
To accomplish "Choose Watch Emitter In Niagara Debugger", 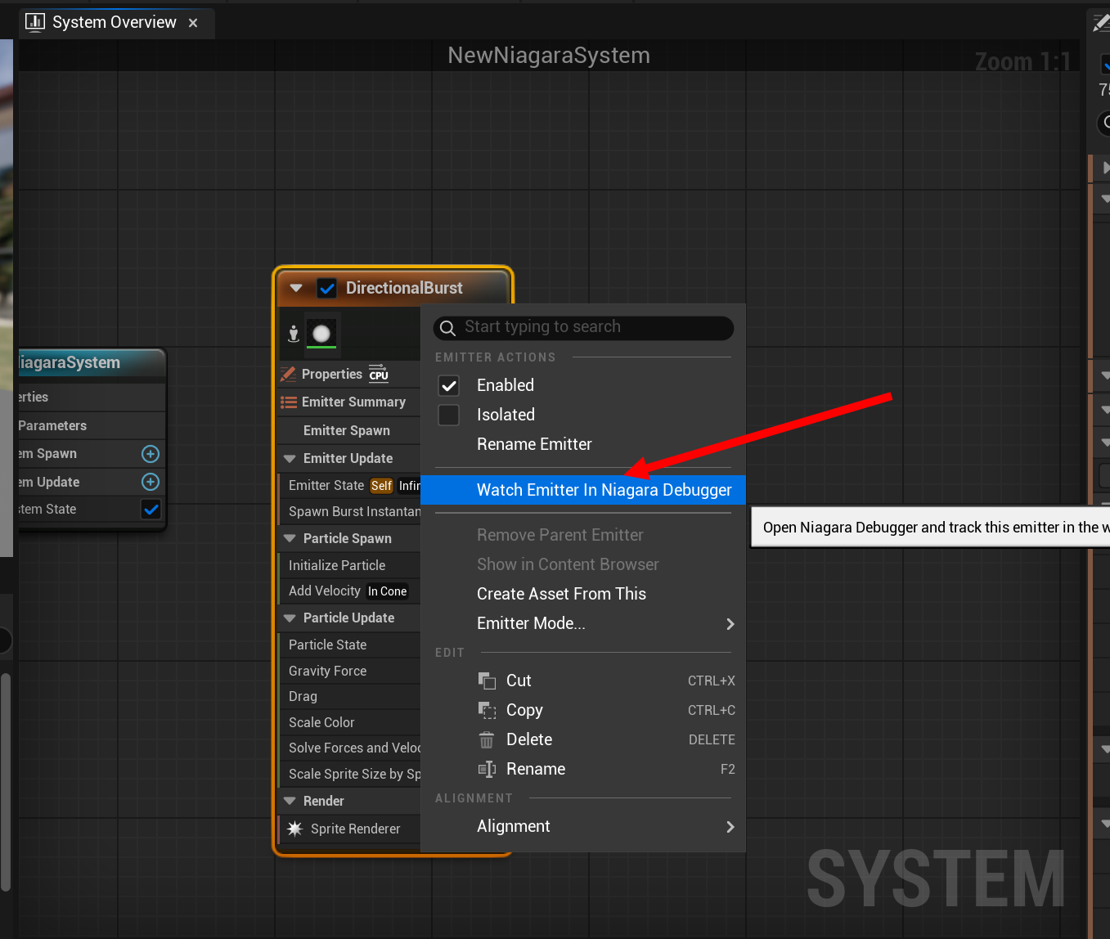I will (583, 490).
